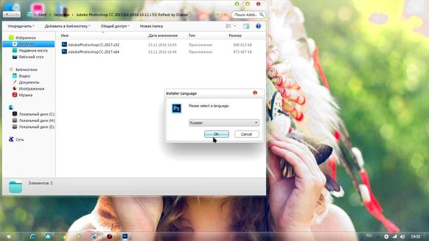
Task: Select Недавние места in the sidebar
Action: pos(33,51)
